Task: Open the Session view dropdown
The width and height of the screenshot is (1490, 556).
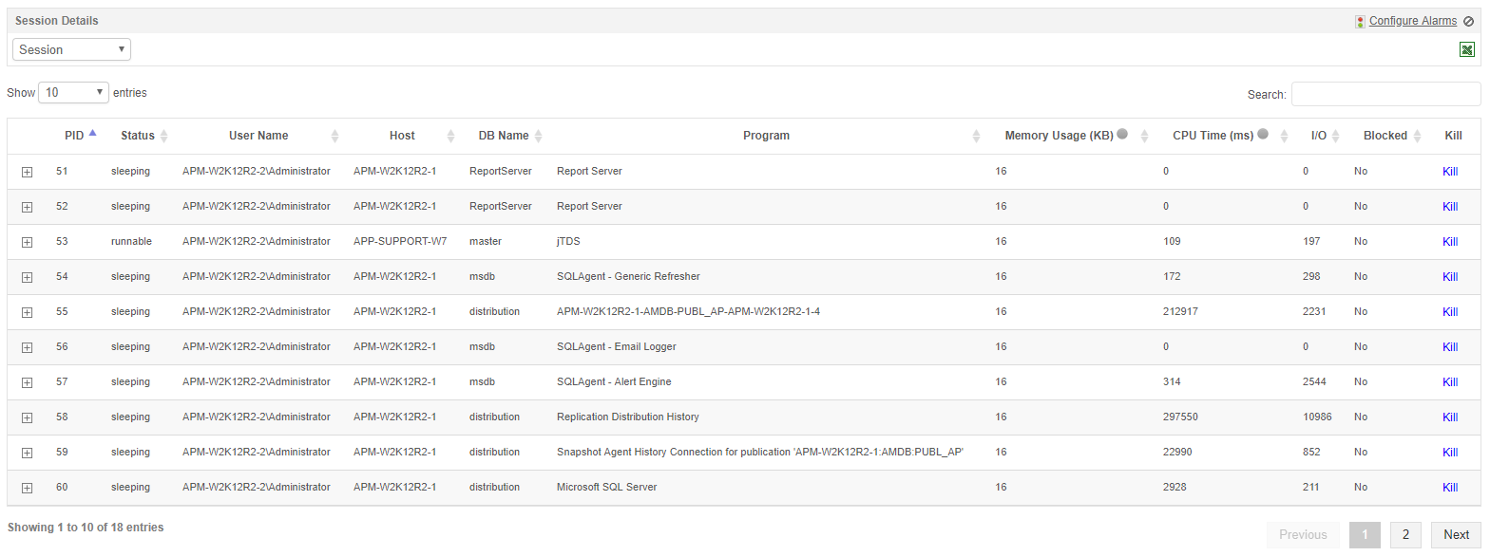Action: pyautogui.click(x=71, y=49)
